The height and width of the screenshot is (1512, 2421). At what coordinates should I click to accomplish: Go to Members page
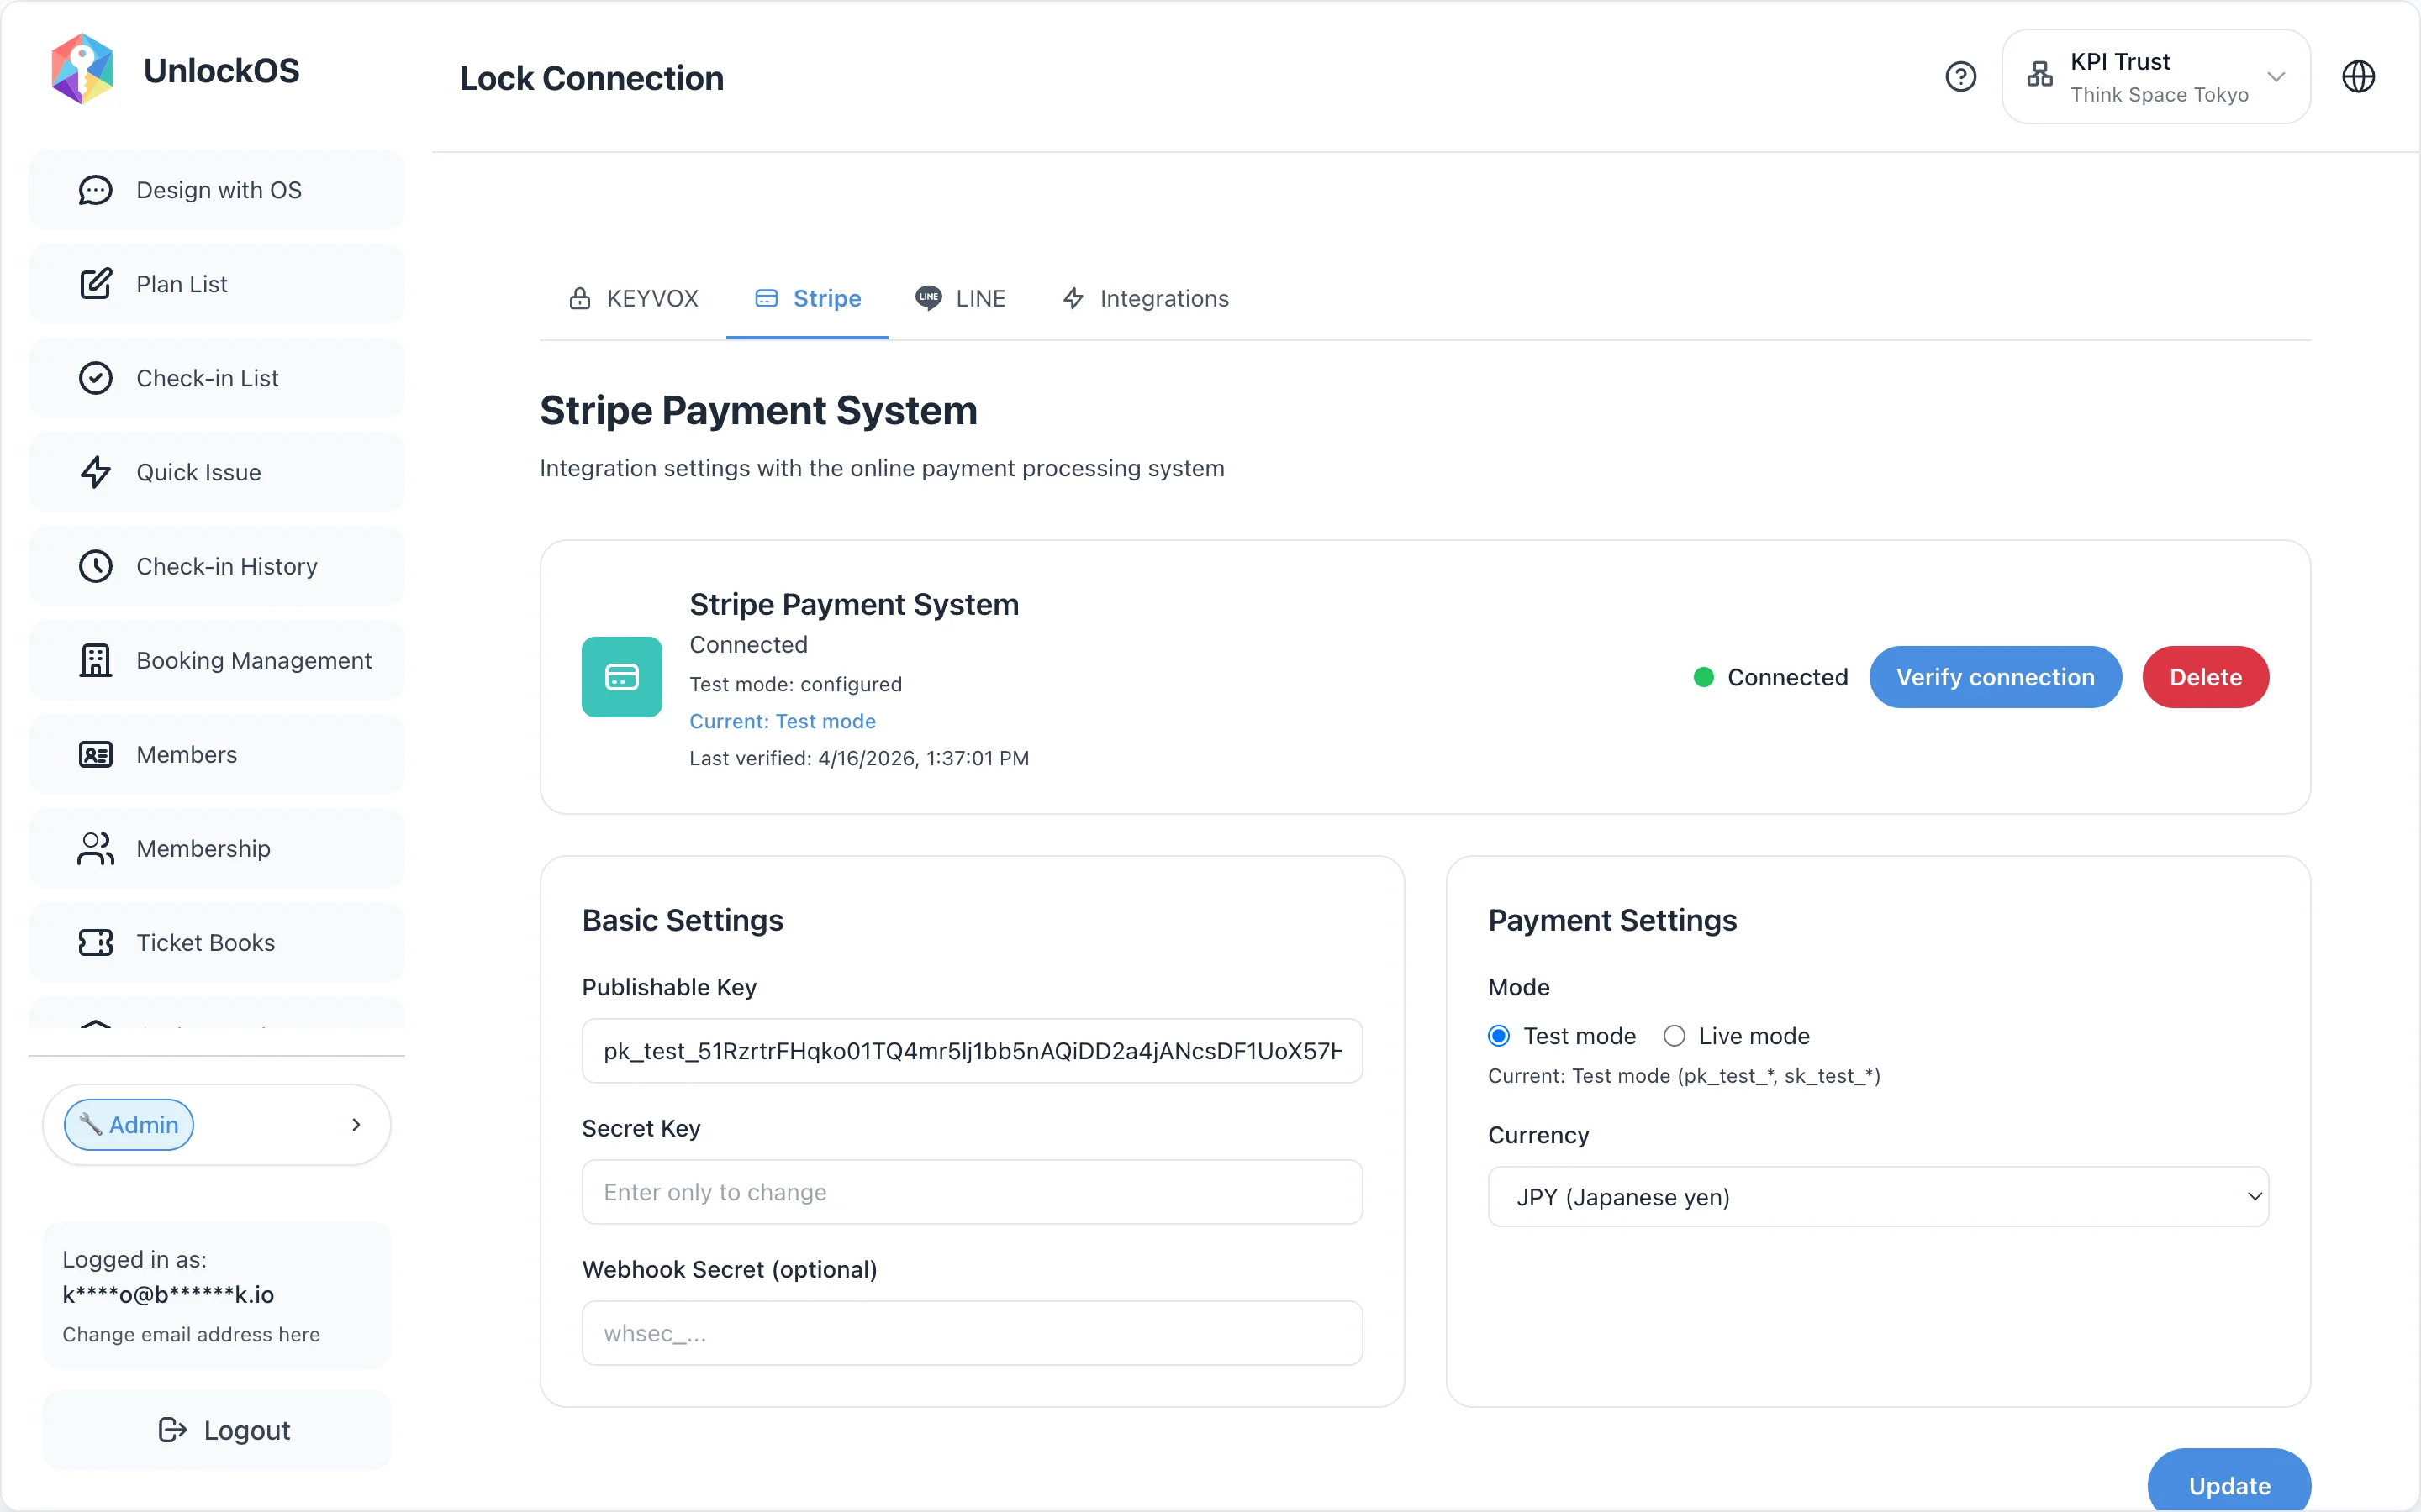[216, 754]
